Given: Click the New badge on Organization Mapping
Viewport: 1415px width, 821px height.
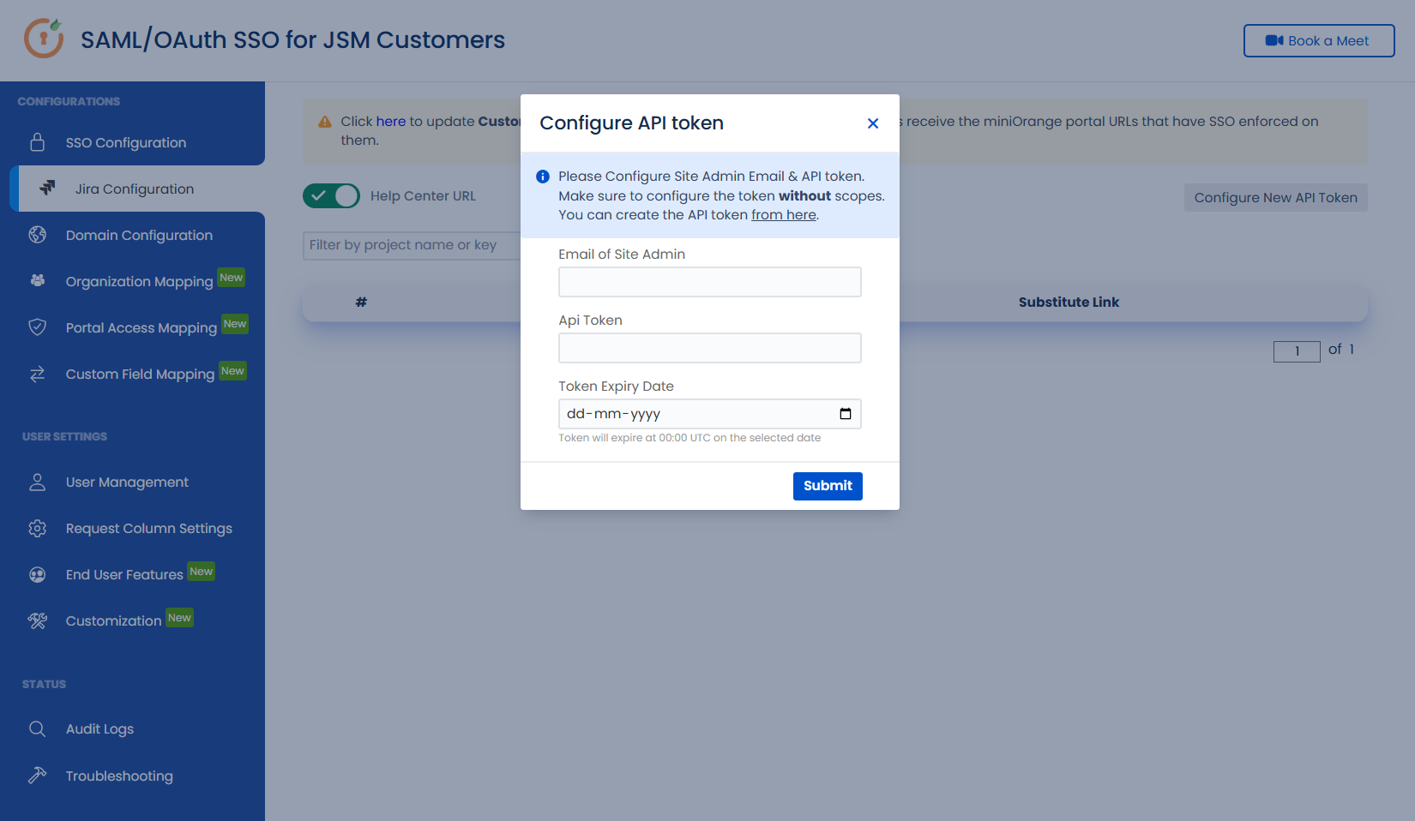Looking at the screenshot, I should point(232,278).
